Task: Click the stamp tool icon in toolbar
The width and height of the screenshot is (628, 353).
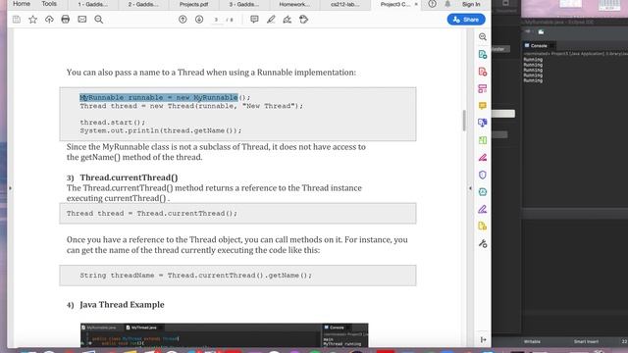Action: pos(303,20)
